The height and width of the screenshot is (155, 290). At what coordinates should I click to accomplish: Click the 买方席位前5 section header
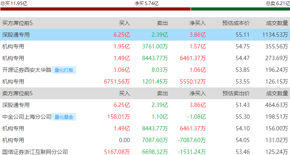(18, 23)
